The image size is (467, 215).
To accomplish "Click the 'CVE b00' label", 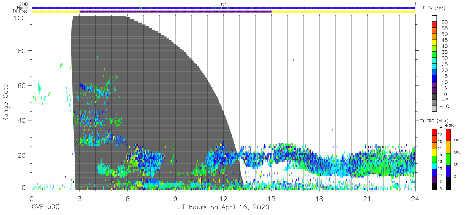I will click(x=45, y=207).
